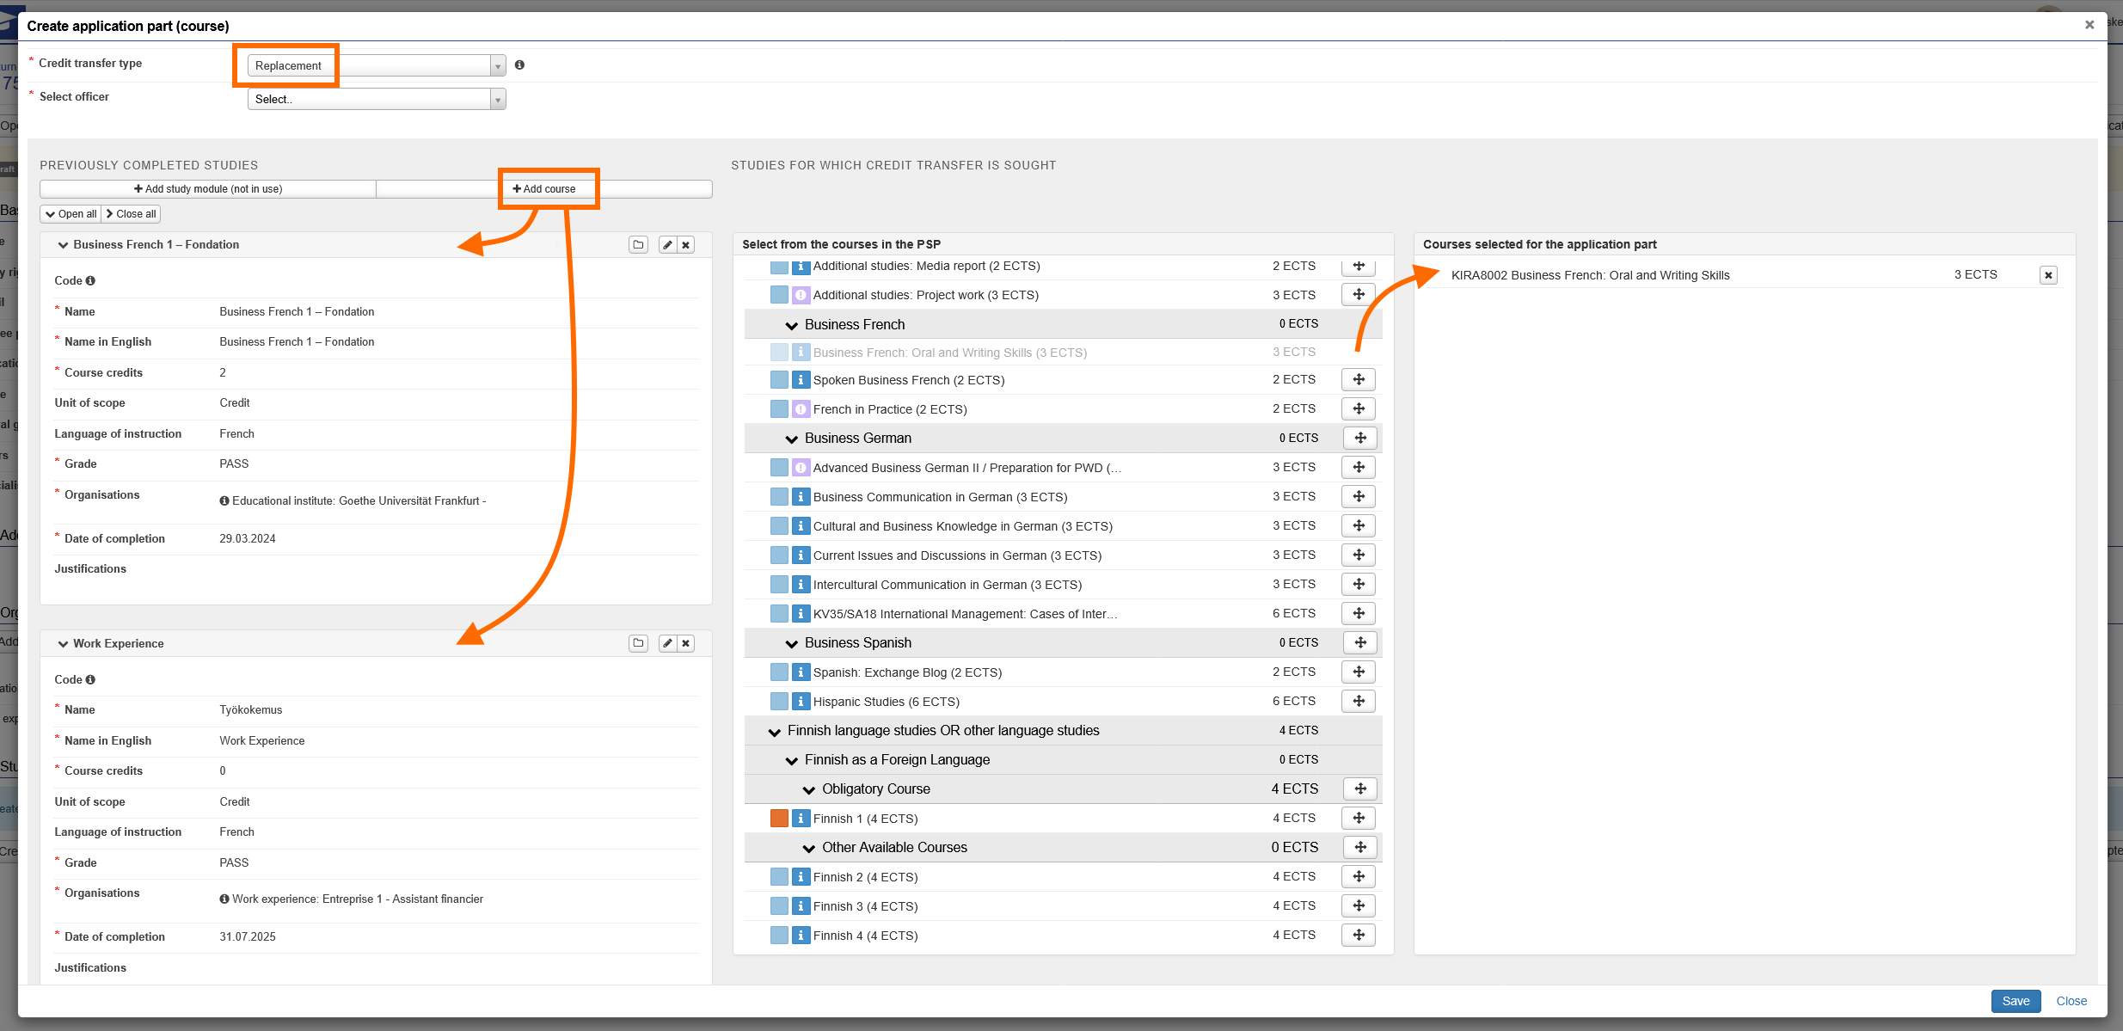Click info icon beside Credit transfer type
Screen dimensions: 2123x1031
click(x=519, y=65)
